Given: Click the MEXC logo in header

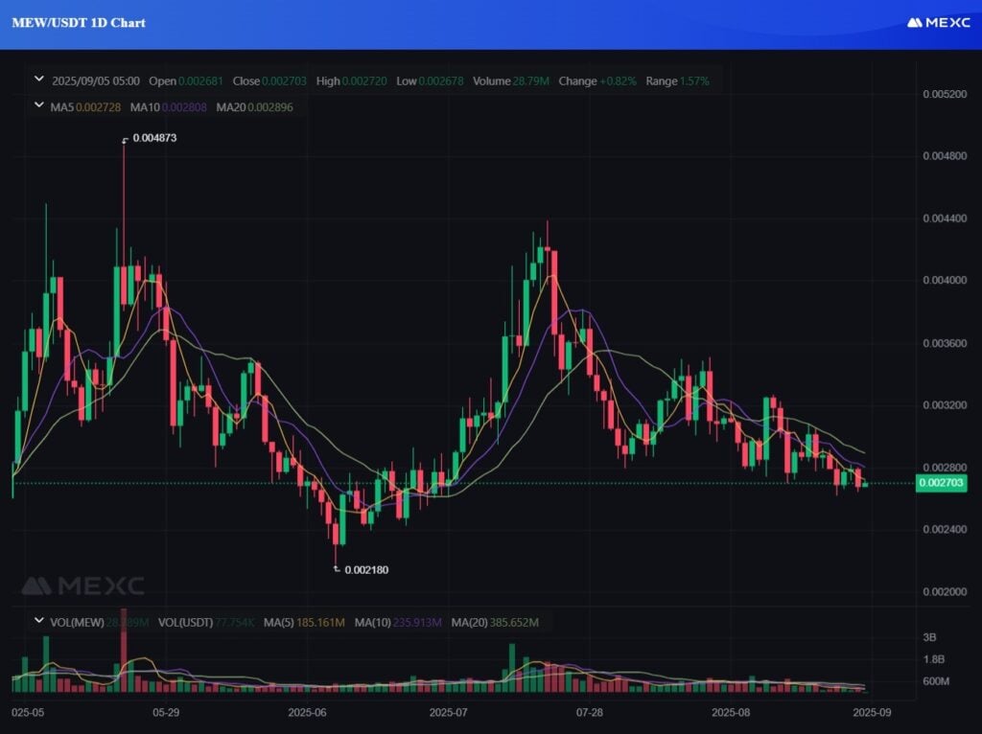Looking at the screenshot, I should tap(939, 23).
